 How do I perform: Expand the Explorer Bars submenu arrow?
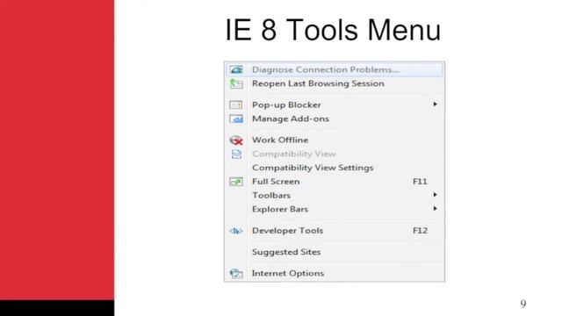435,209
